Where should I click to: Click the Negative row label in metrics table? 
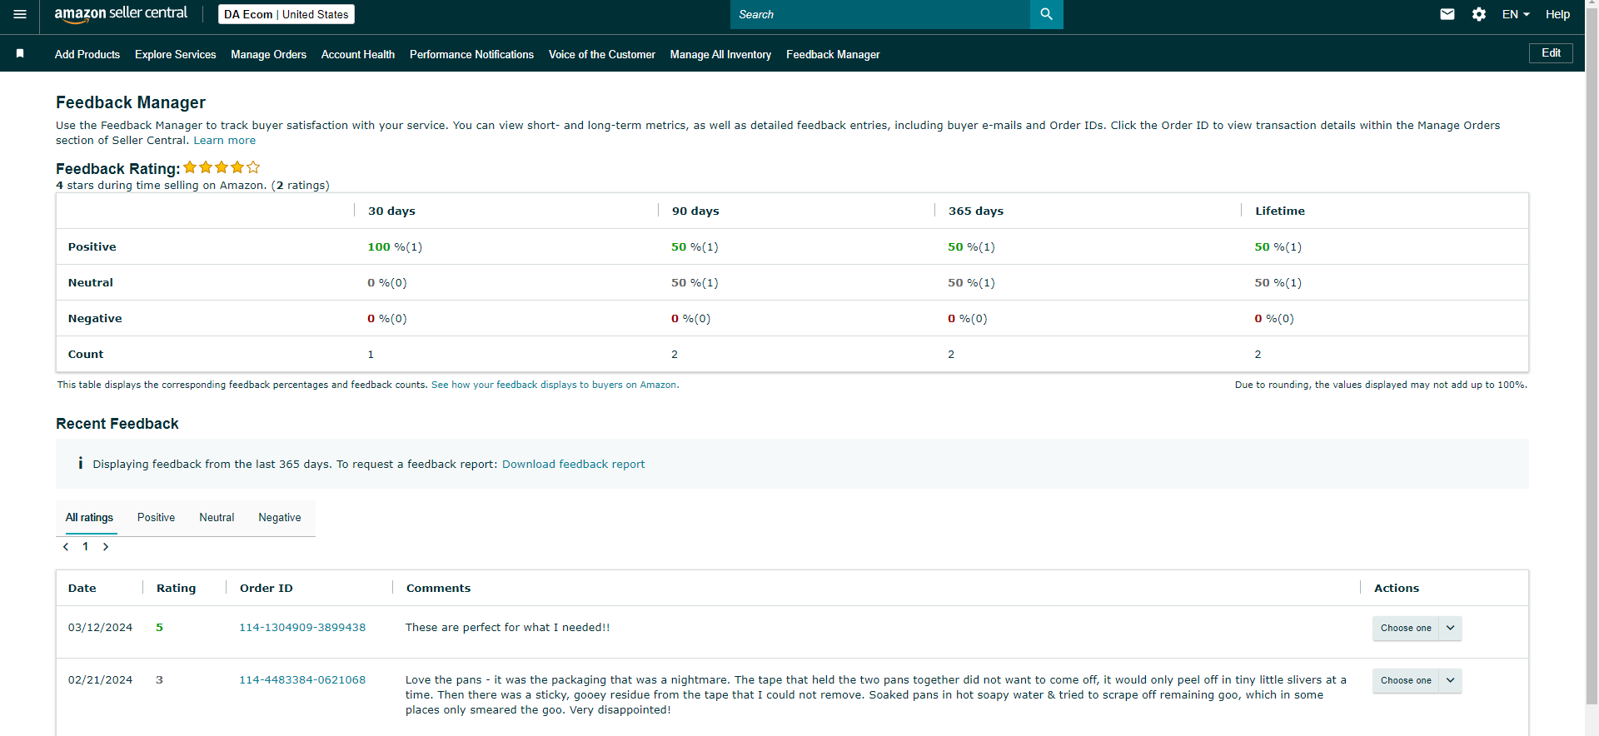[95, 318]
